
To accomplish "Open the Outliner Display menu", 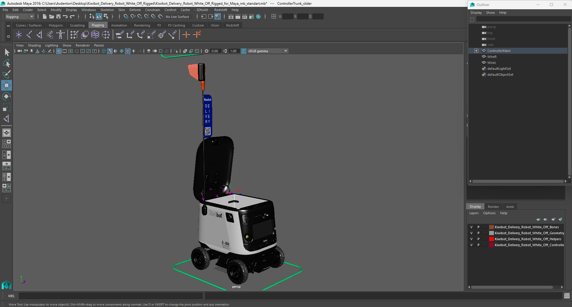I will pos(476,13).
